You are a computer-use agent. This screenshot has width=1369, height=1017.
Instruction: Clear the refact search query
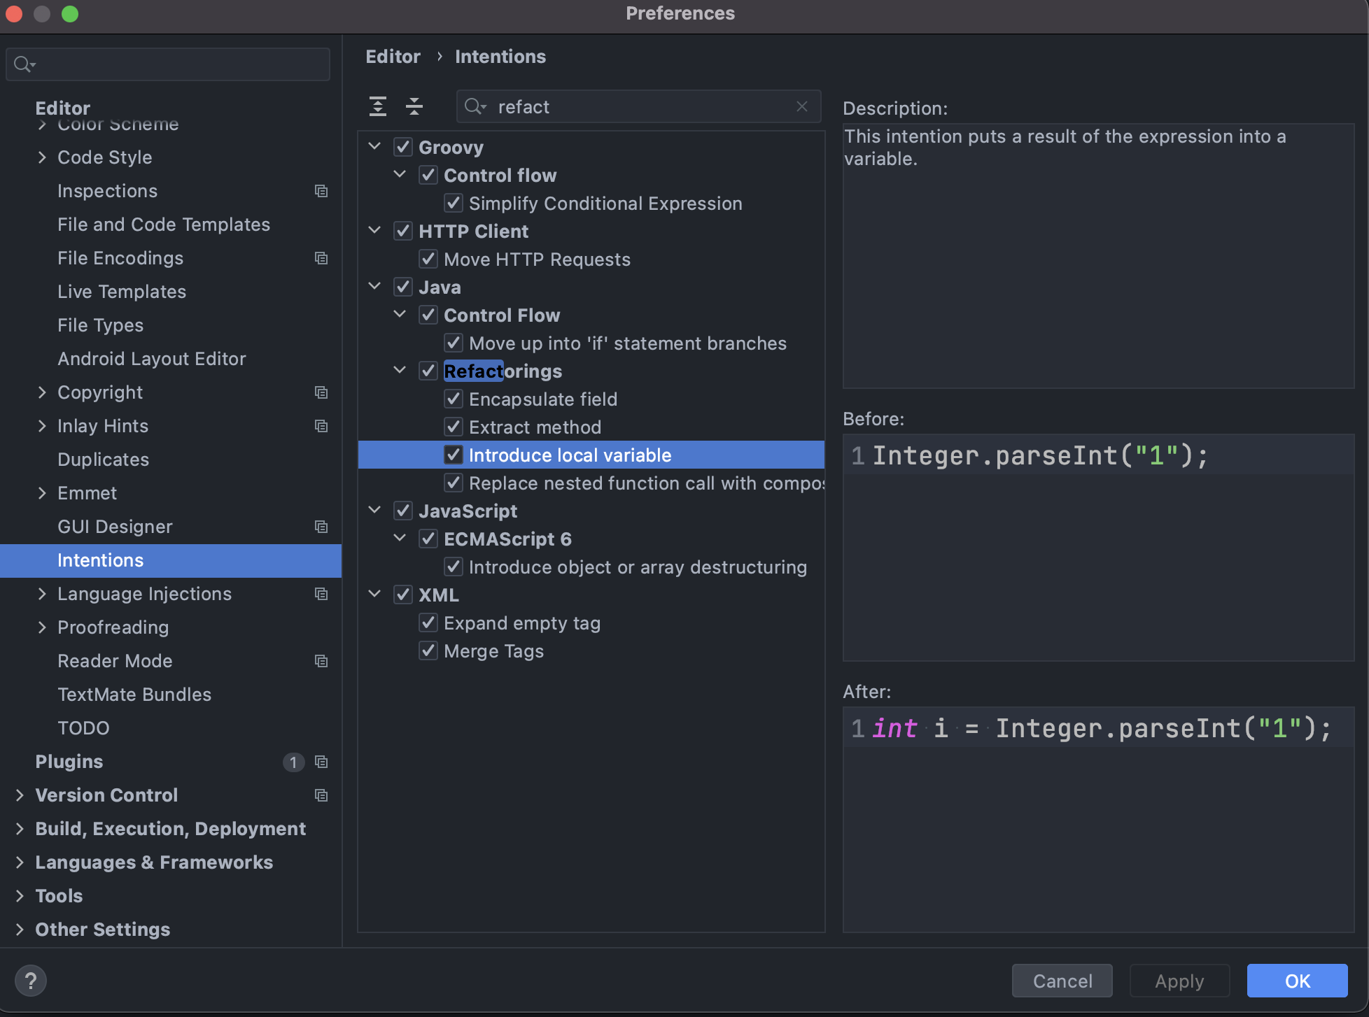click(802, 106)
